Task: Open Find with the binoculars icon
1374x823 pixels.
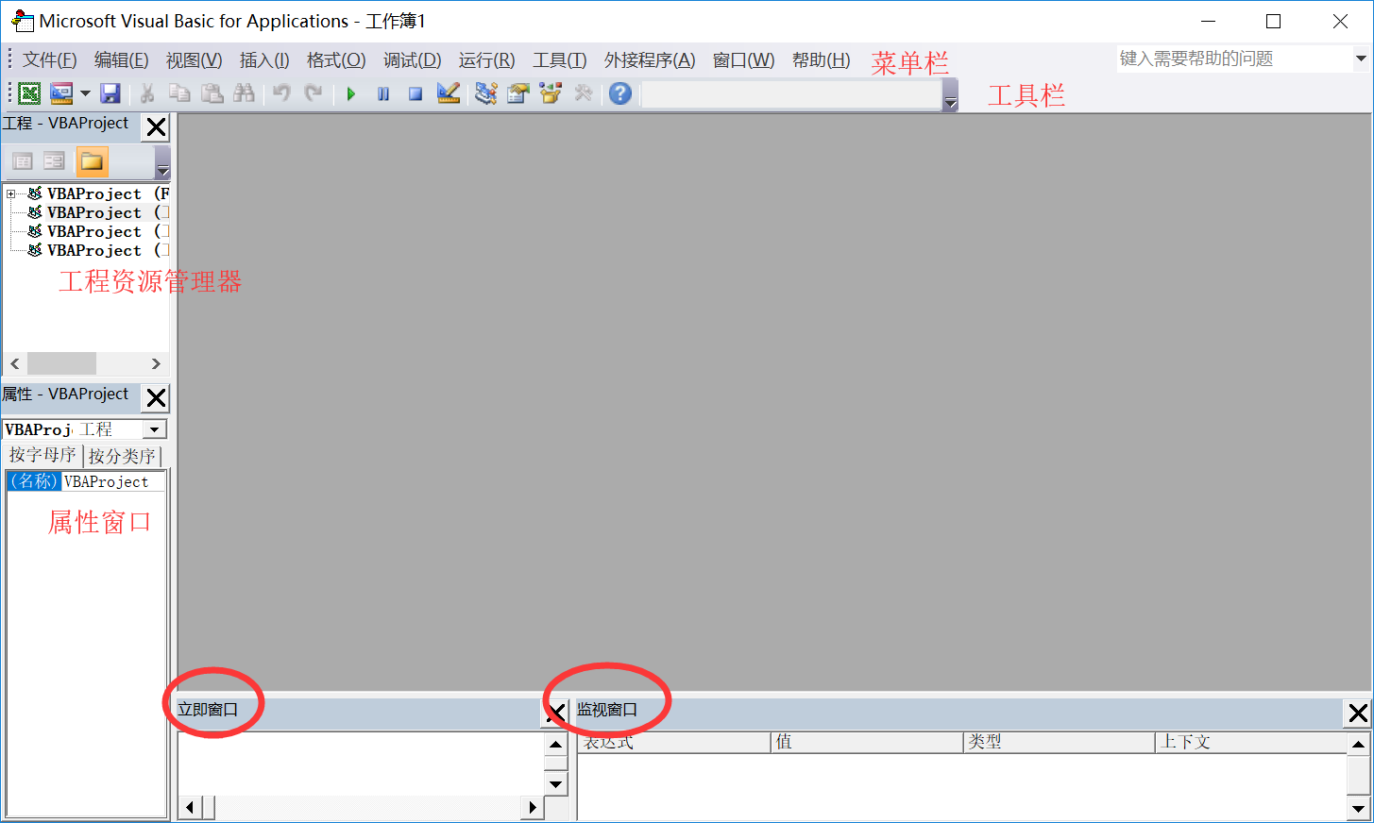Action: tap(244, 93)
